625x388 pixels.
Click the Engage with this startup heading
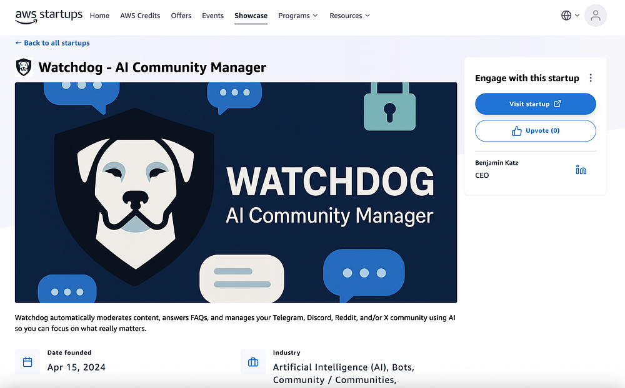[x=527, y=78]
